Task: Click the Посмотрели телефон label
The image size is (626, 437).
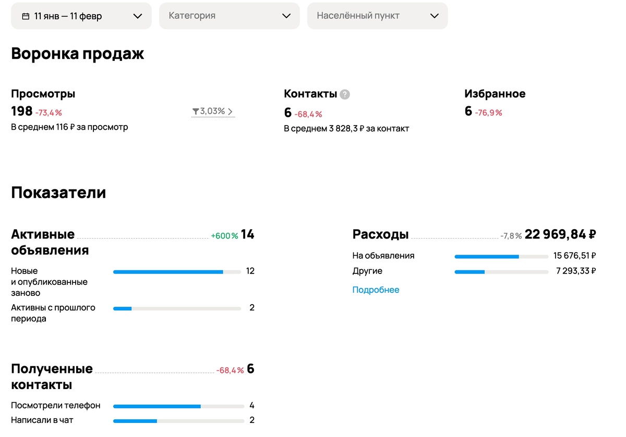Action: pos(56,405)
